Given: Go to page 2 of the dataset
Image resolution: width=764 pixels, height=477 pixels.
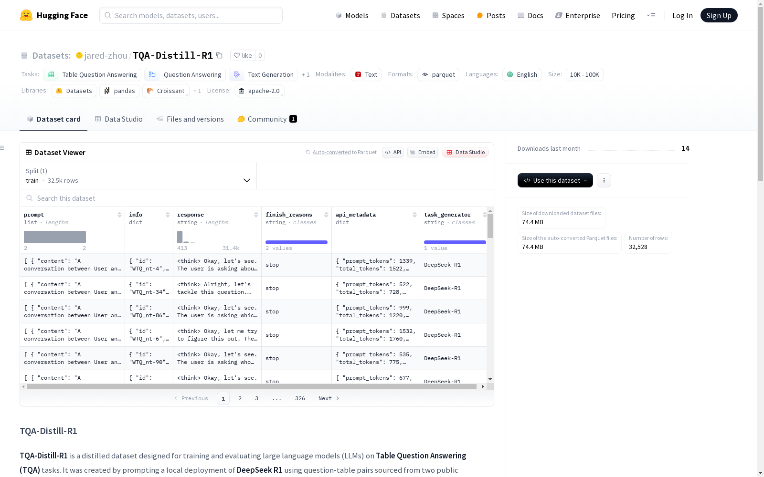Looking at the screenshot, I should [240, 398].
